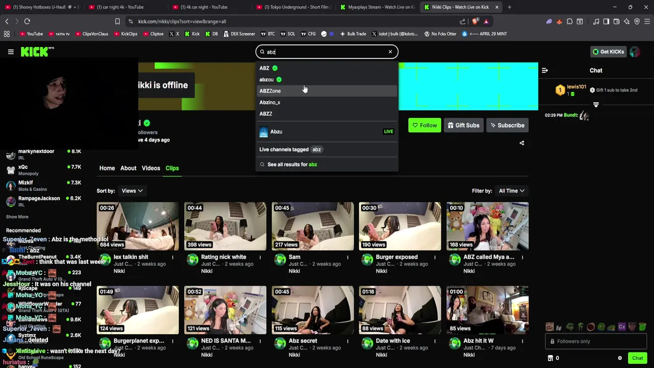Screen dimensions: 654x368
Task: Switch to Myaxplays Stream browser tab
Action: point(377,7)
